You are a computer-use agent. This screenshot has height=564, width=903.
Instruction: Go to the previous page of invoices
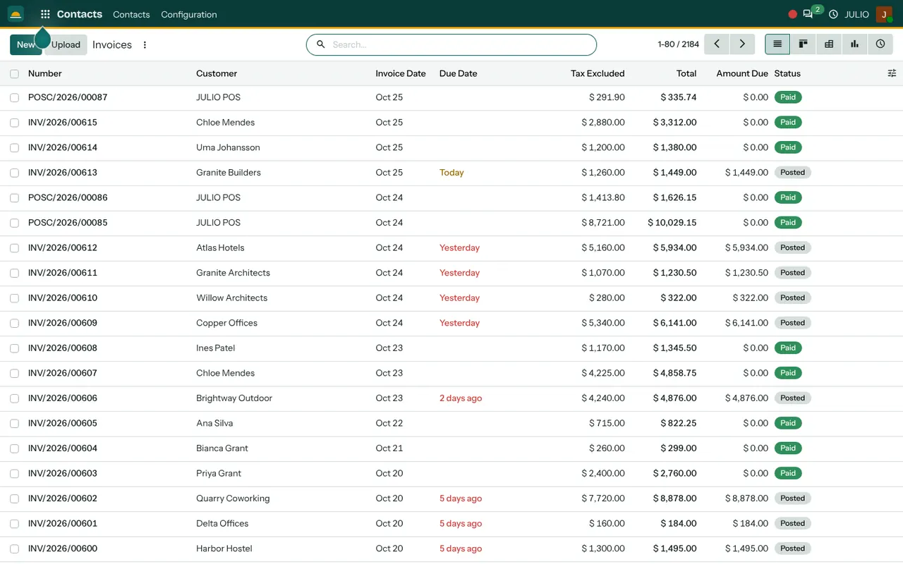tap(717, 44)
